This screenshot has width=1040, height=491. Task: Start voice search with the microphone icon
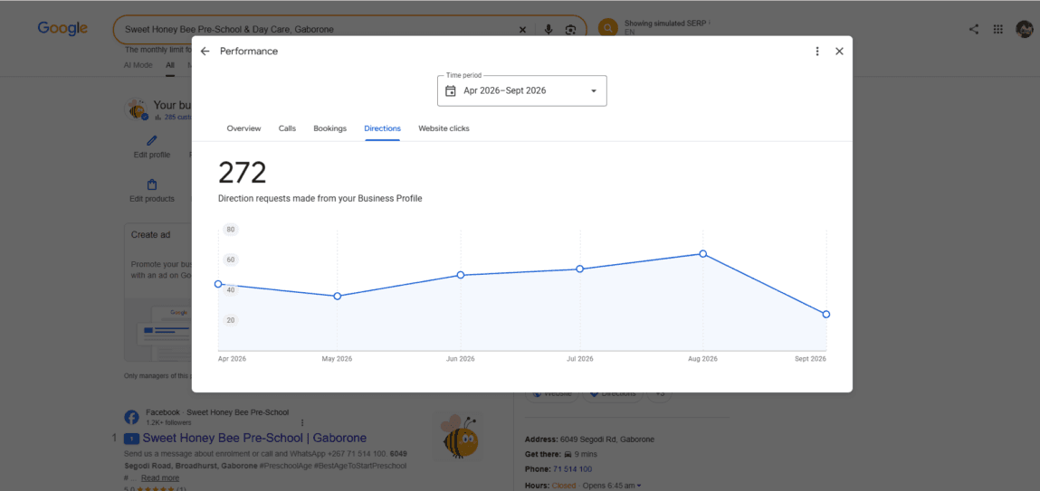pos(548,30)
